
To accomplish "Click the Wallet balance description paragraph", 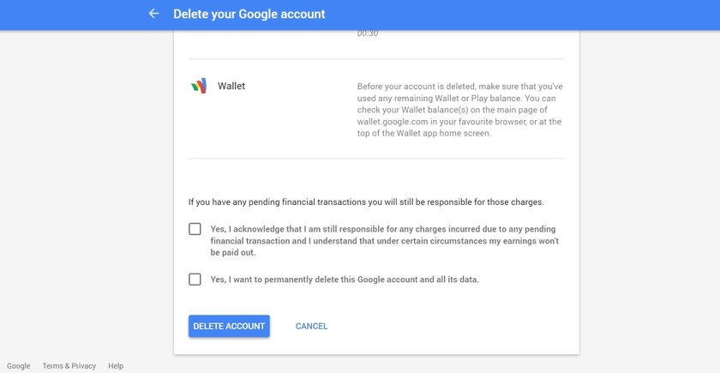I will click(x=459, y=110).
